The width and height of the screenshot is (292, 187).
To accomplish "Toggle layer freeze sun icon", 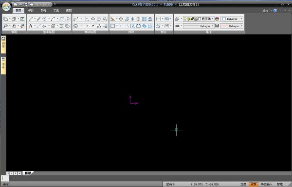I will [x=188, y=19].
